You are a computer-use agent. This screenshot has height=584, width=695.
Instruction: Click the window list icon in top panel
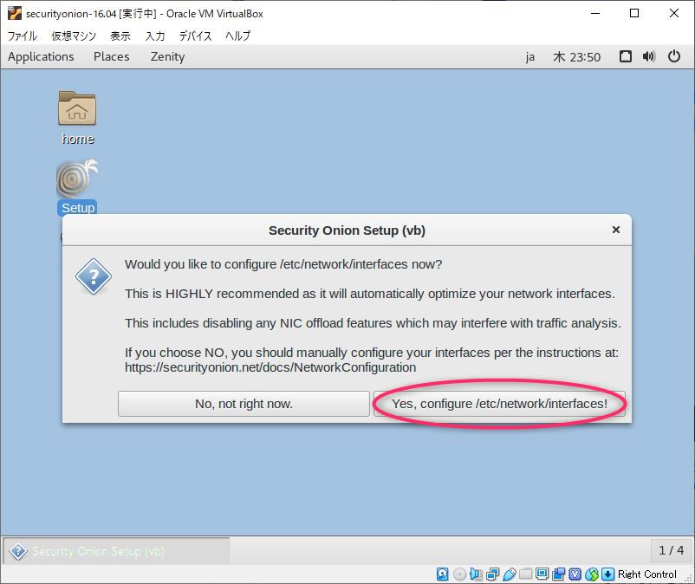pyautogui.click(x=625, y=56)
